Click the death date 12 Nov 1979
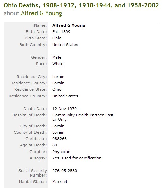 click(x=65, y=109)
